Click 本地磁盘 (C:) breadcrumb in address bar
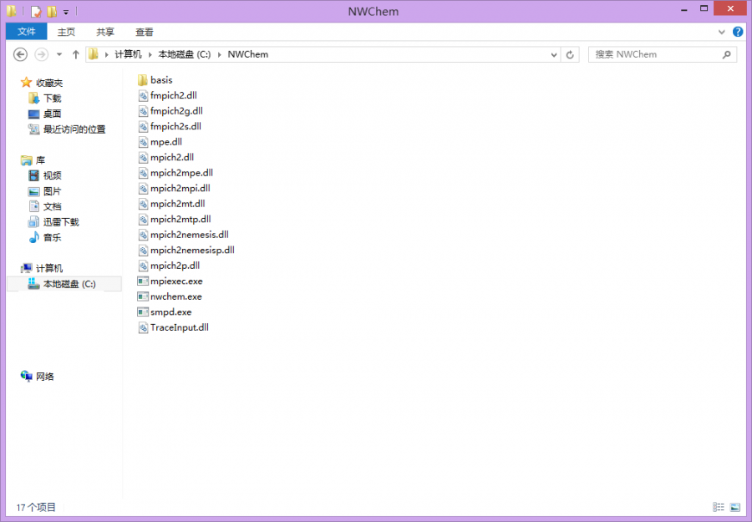Image resolution: width=752 pixels, height=522 pixels. [x=185, y=54]
